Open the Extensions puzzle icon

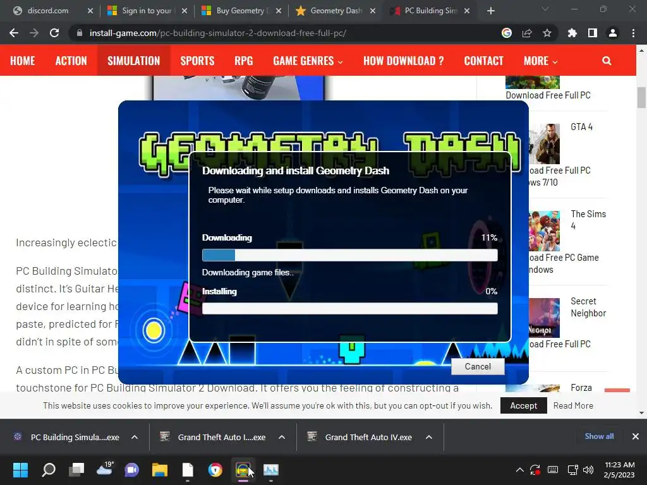click(572, 33)
